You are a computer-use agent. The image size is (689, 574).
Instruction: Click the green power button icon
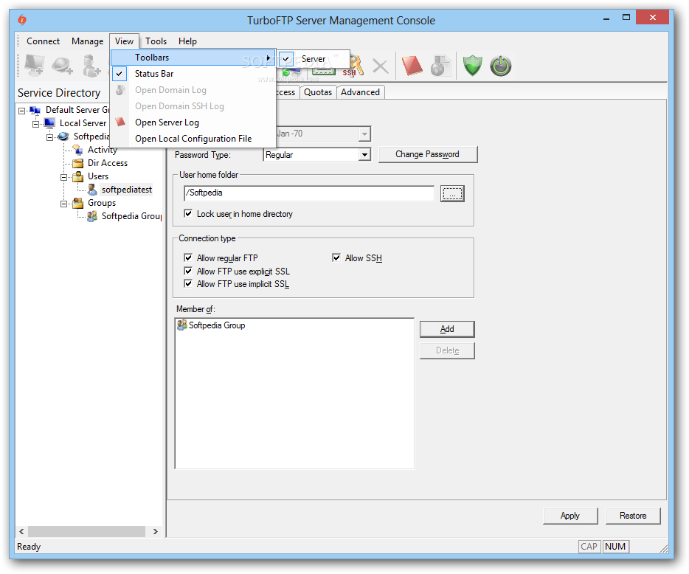pyautogui.click(x=501, y=66)
